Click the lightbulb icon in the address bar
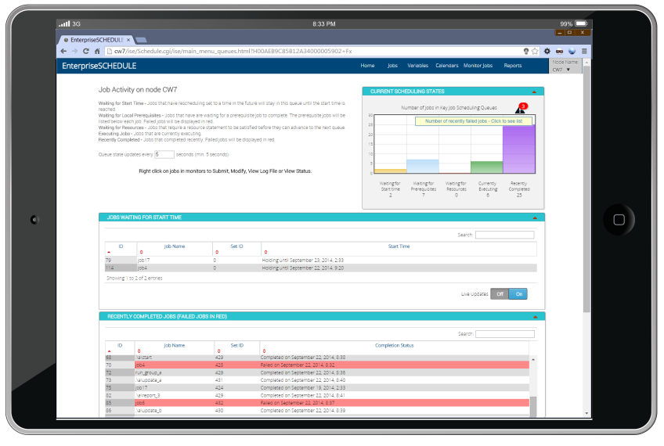Screen dimensions: 664x446 (x=526, y=51)
